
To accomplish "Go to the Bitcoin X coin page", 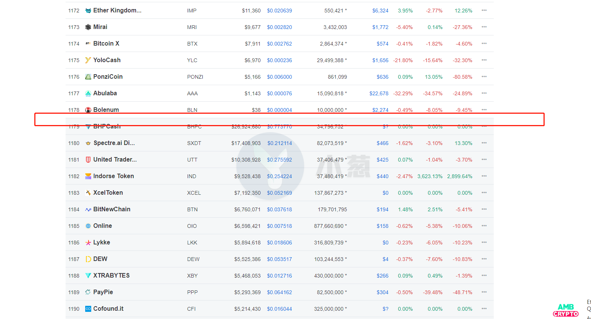I will (x=106, y=44).
